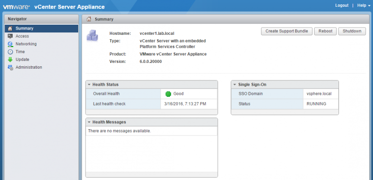
Task: Click Create Support Bundle button
Action: [x=287, y=31]
